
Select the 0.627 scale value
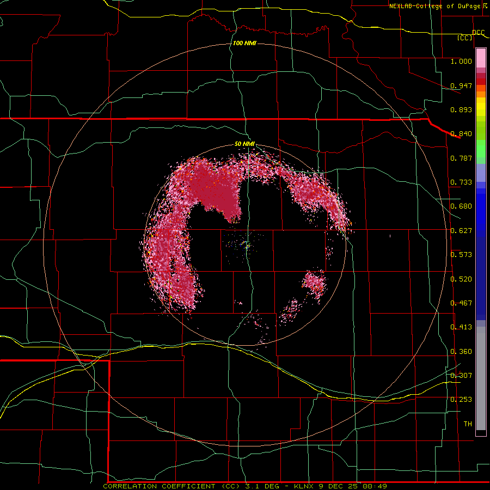point(461,231)
